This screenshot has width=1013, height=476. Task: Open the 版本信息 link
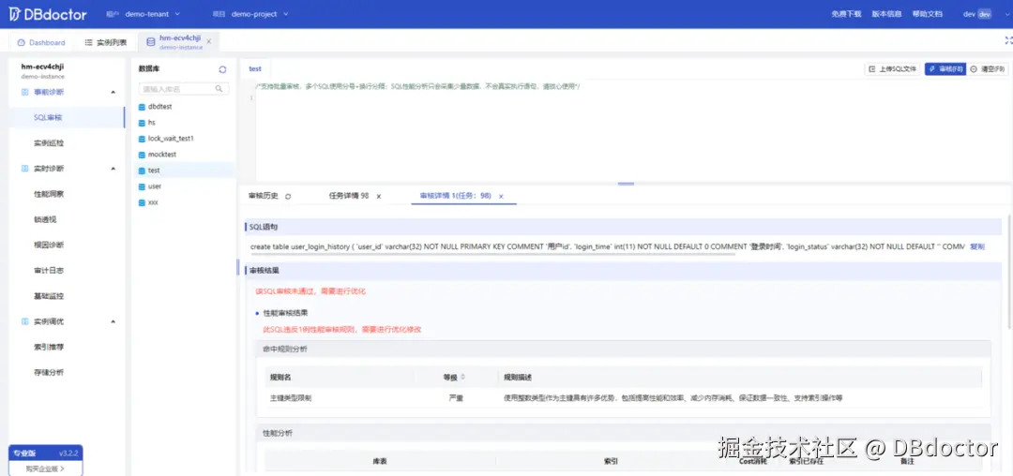click(x=886, y=13)
